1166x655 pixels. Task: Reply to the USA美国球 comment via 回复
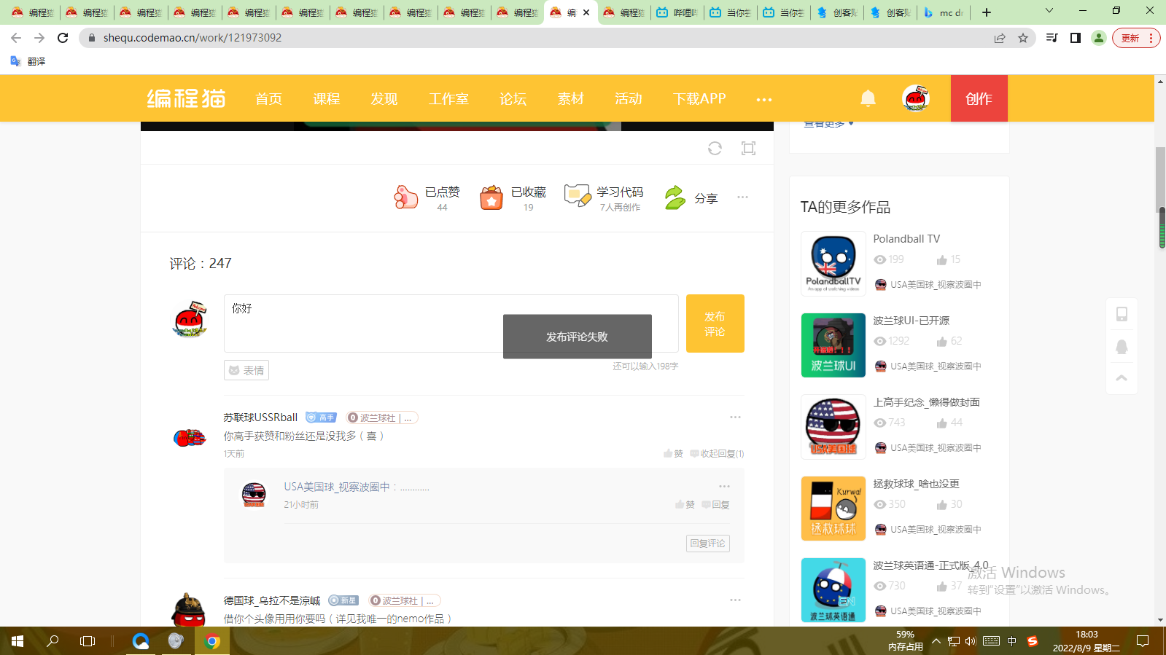pos(715,504)
